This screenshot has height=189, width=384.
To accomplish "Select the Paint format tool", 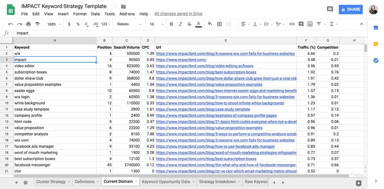I will coord(37,24).
